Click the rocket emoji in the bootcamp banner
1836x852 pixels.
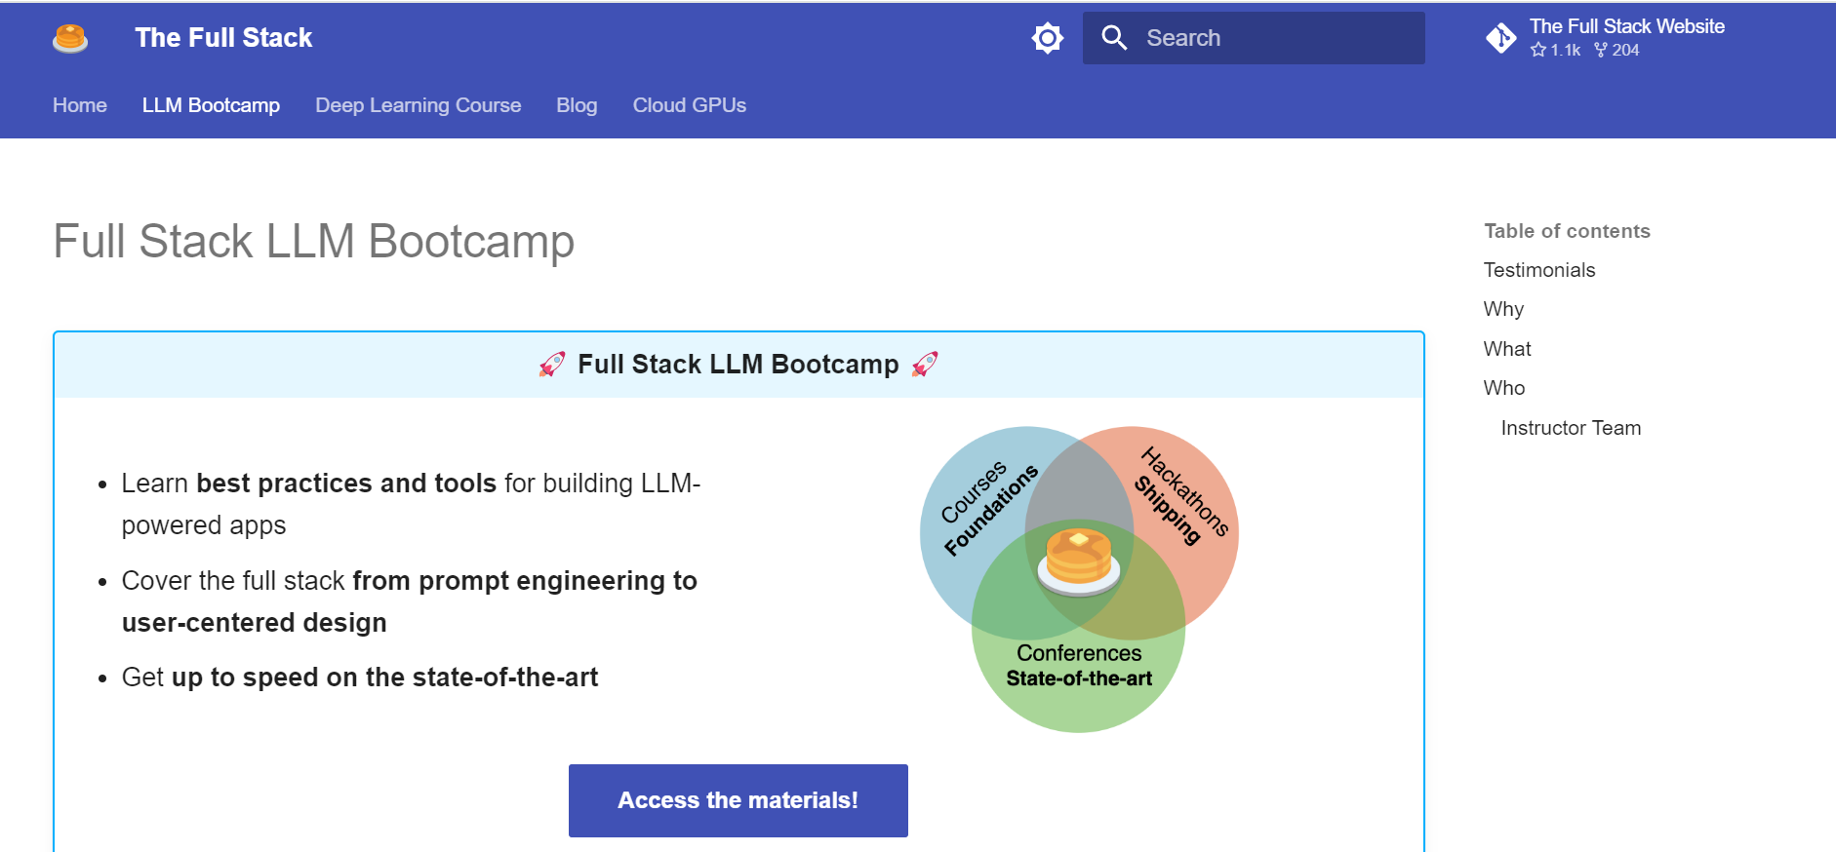click(x=552, y=363)
